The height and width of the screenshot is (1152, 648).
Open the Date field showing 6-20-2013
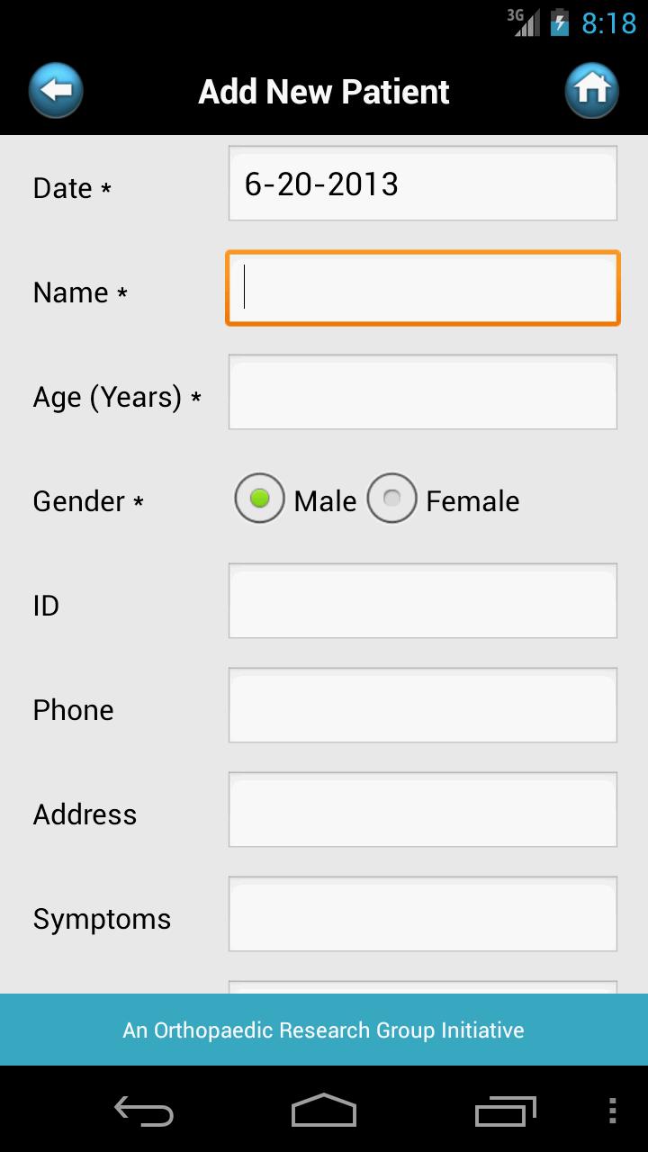tap(422, 184)
